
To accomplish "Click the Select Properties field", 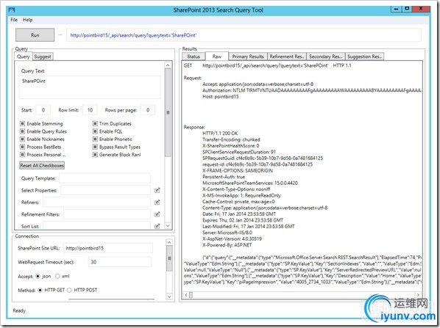I will [105, 190].
